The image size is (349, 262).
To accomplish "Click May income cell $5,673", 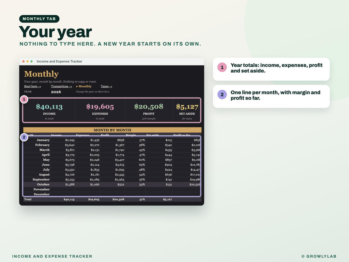I will 70,160.
